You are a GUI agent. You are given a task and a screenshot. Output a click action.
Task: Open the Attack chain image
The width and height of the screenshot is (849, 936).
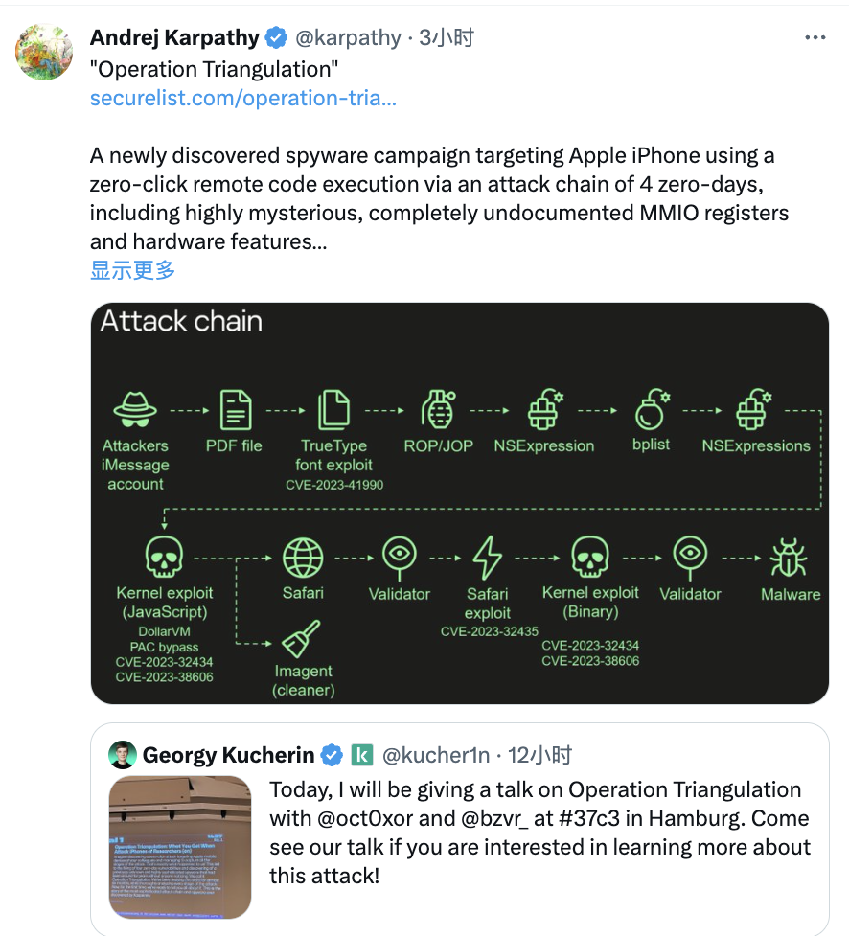pyautogui.click(x=459, y=503)
